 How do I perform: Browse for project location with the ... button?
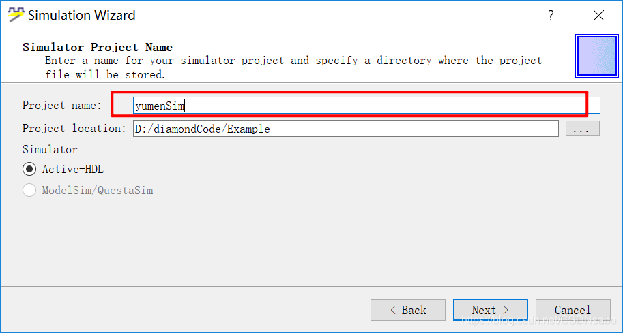[x=583, y=129]
